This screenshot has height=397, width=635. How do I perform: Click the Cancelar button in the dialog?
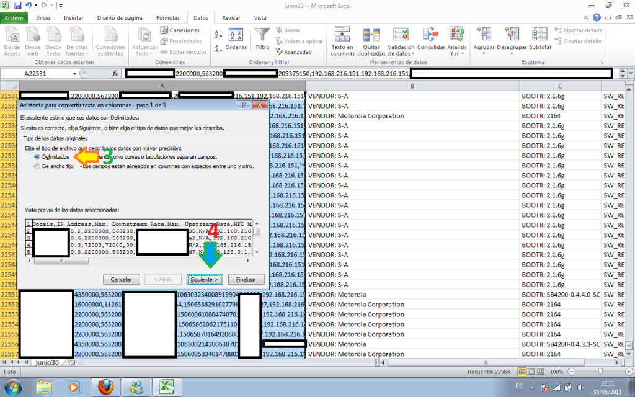point(121,279)
